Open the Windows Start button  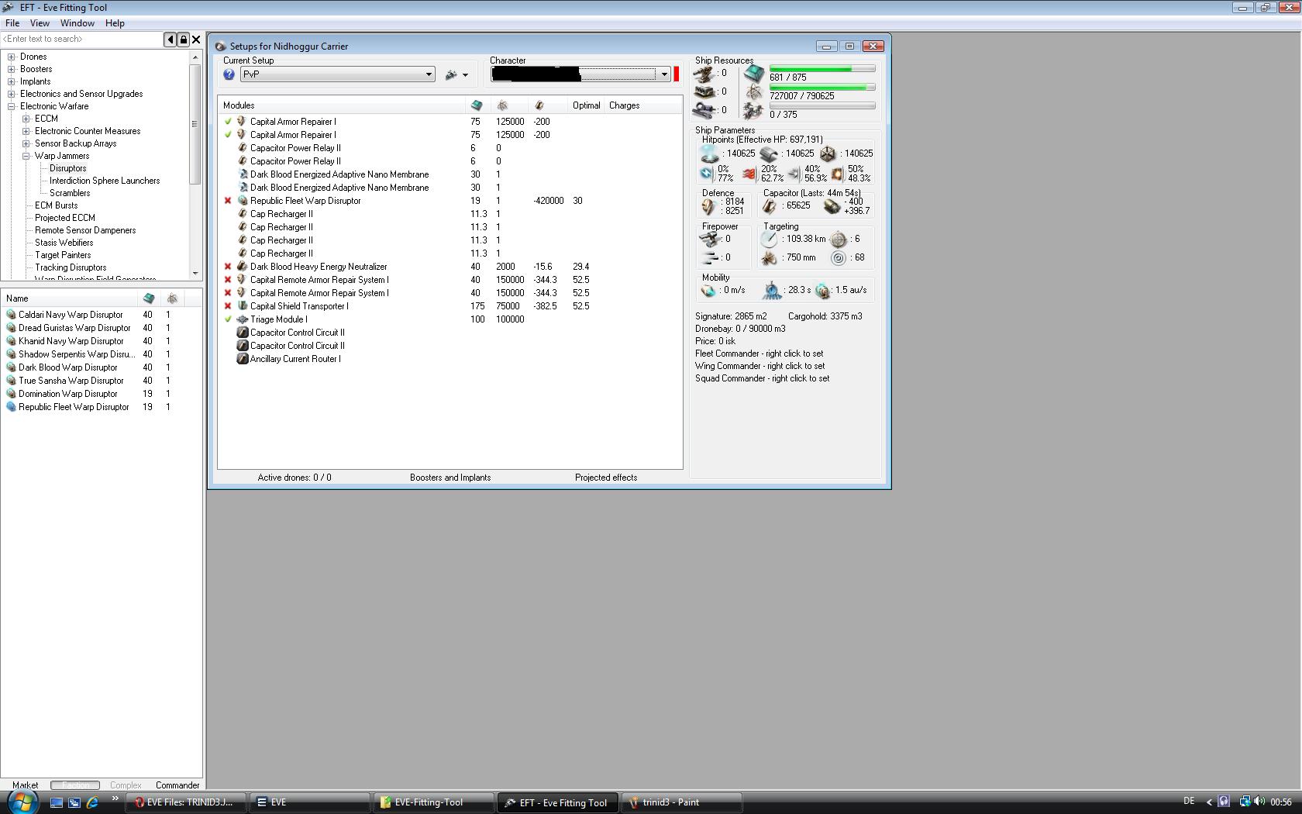tap(21, 802)
